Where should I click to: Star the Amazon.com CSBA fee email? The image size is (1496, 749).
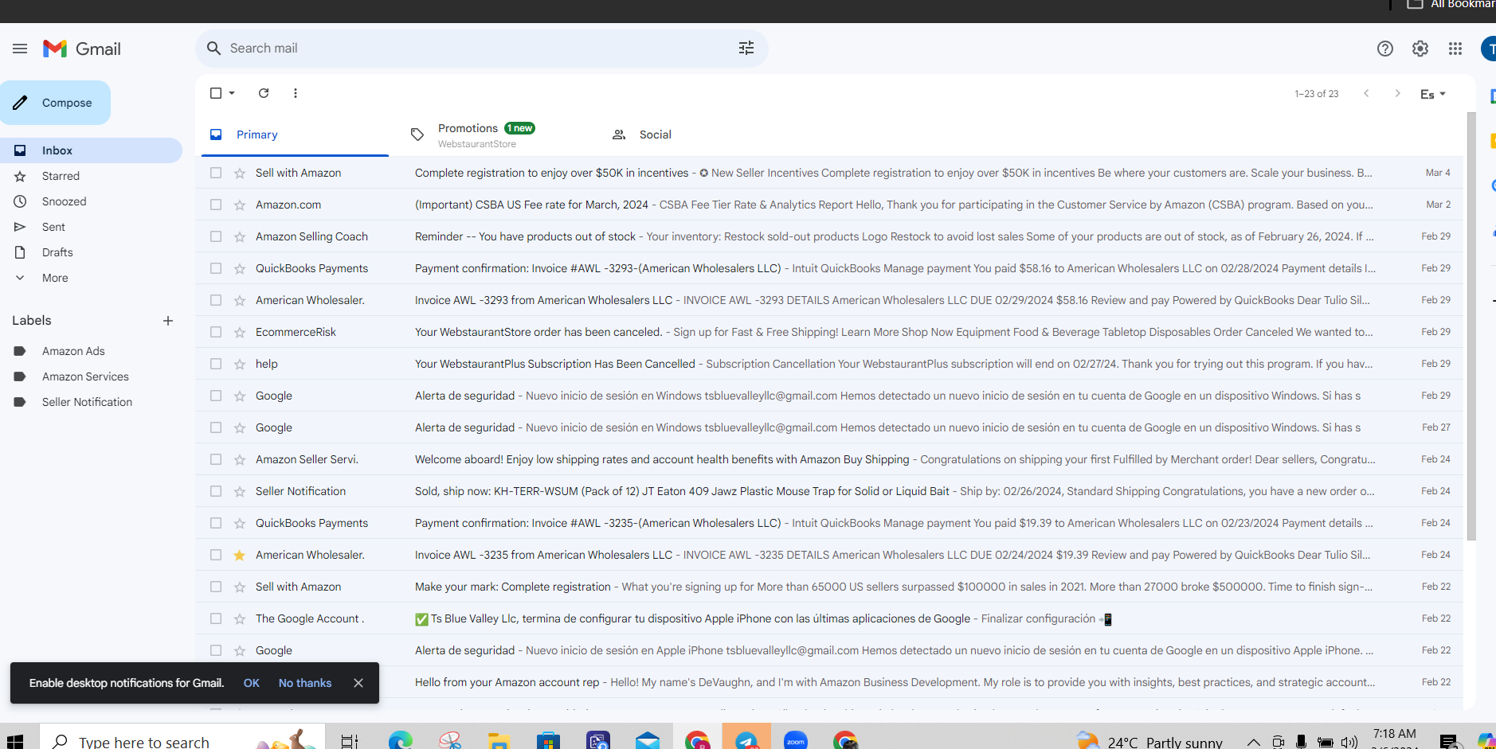(x=239, y=205)
